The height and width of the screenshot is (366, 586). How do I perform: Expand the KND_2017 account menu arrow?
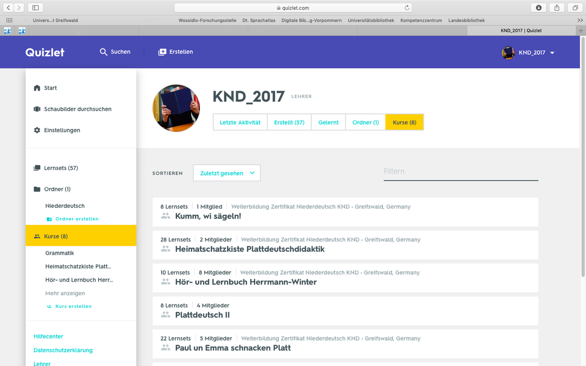pyautogui.click(x=552, y=53)
